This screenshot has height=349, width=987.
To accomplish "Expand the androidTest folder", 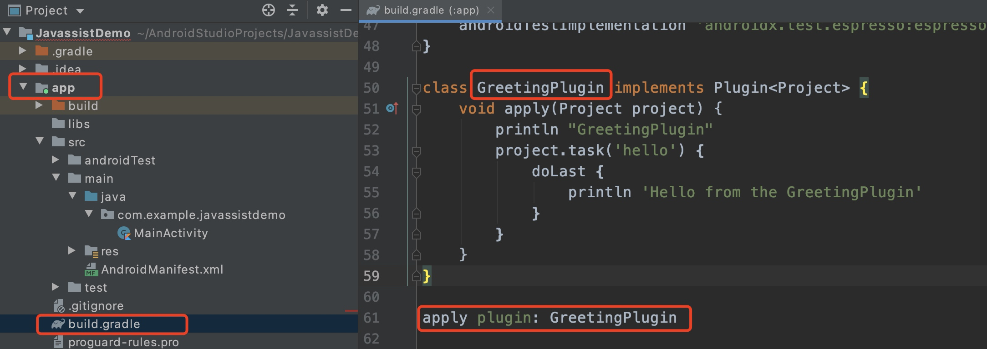I will pyautogui.click(x=56, y=160).
